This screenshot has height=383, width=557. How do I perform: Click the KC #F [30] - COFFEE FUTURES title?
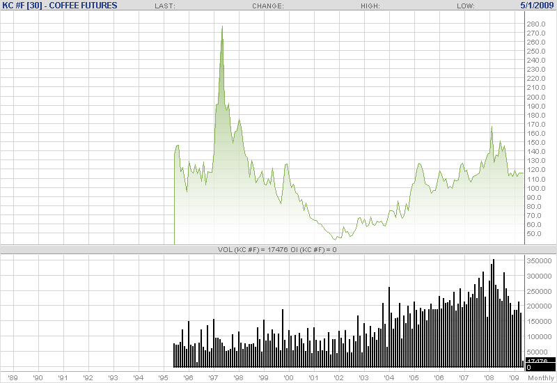click(60, 6)
